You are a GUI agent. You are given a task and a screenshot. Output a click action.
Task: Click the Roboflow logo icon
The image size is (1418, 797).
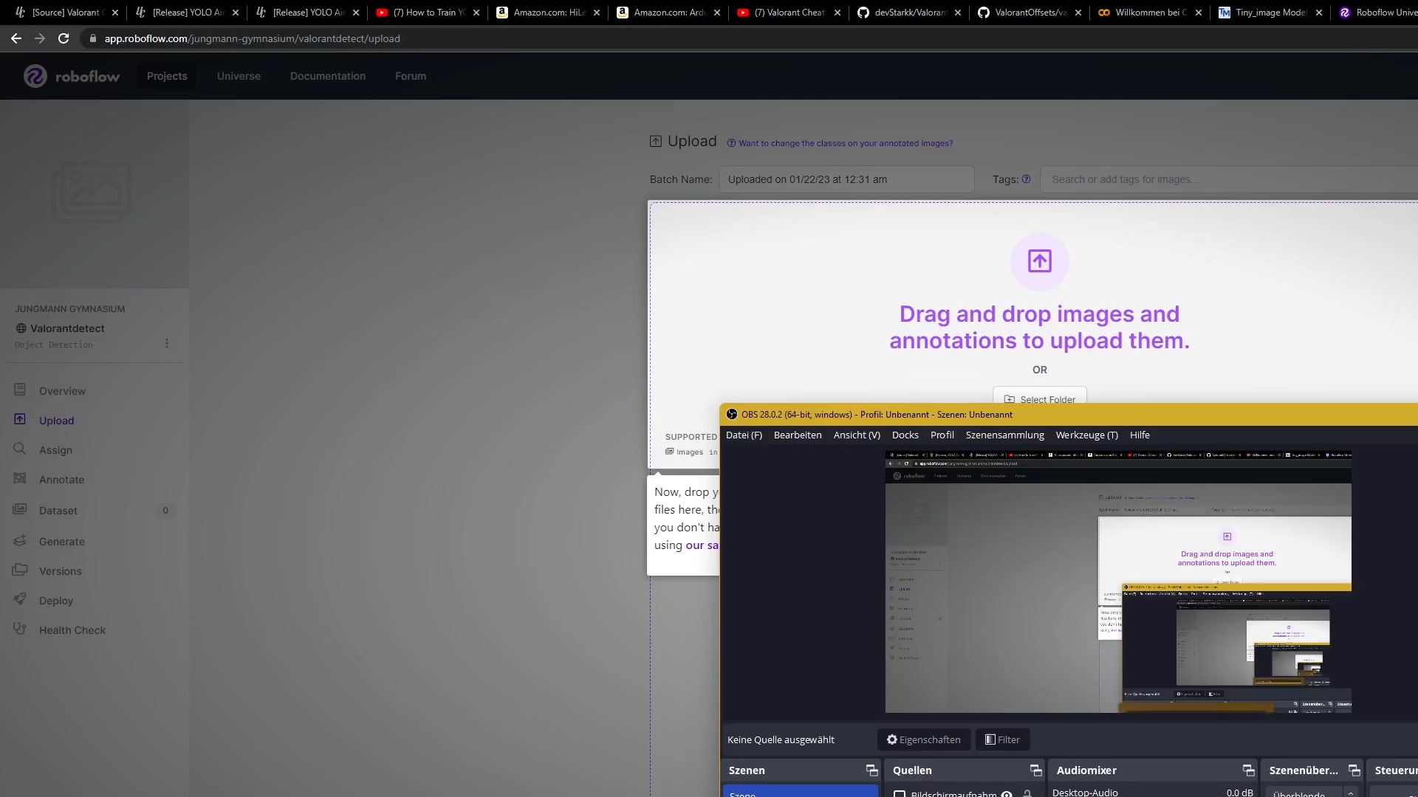[x=35, y=76]
